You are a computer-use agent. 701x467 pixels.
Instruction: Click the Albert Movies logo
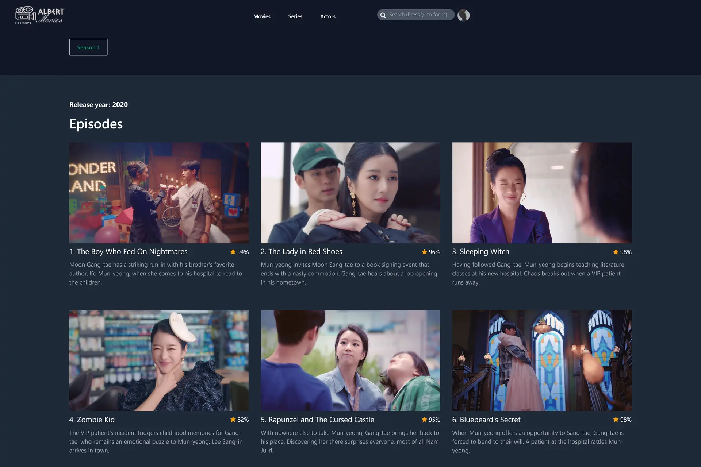[x=39, y=15]
